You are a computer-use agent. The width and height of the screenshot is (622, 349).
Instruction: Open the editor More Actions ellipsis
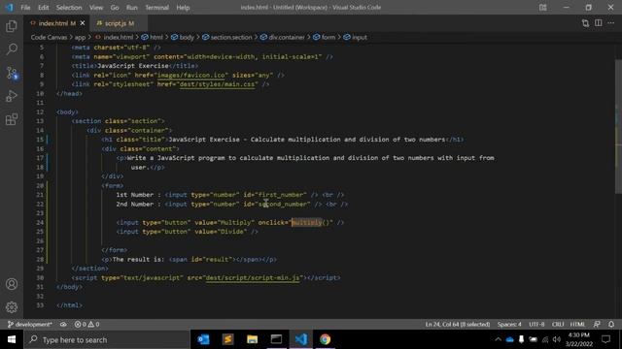coord(611,23)
